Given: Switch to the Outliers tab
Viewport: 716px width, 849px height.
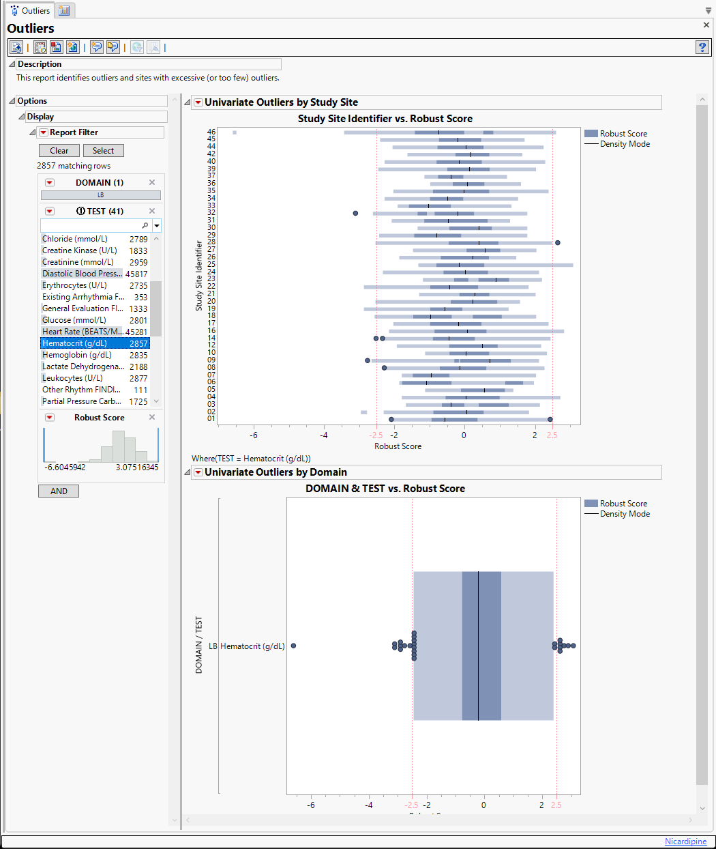Looking at the screenshot, I should click(29, 10).
